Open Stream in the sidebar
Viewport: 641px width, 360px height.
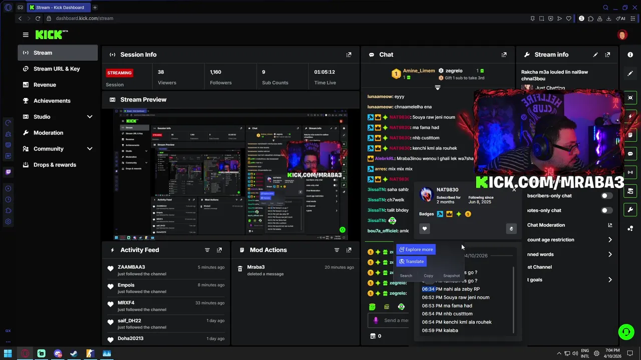click(x=58, y=53)
